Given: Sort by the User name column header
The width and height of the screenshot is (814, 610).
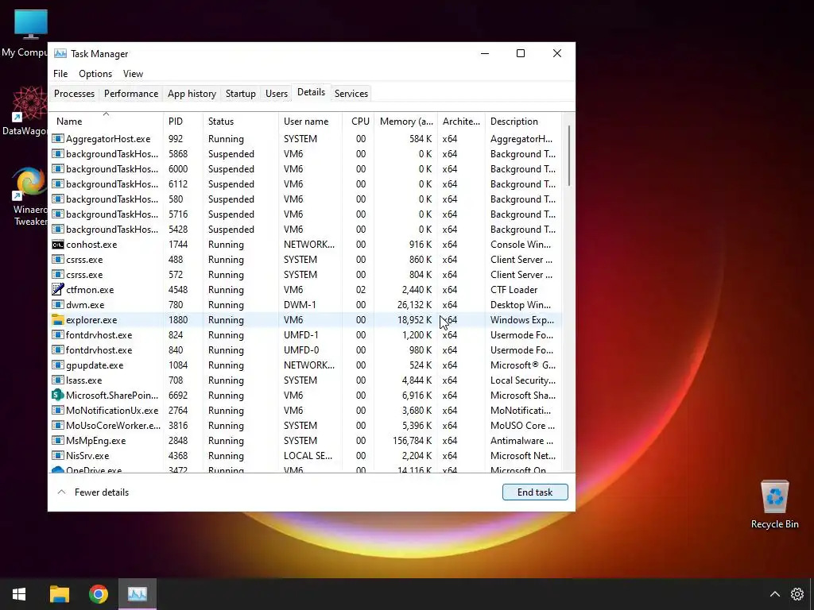Looking at the screenshot, I should pyautogui.click(x=310, y=121).
